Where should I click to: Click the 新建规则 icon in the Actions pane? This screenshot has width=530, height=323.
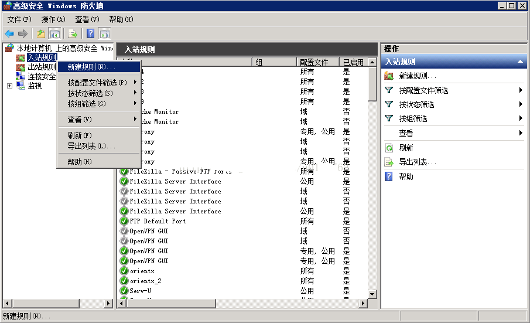point(389,76)
